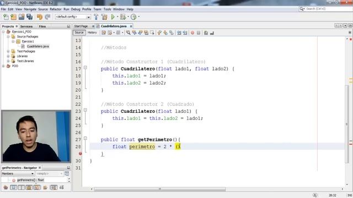Click the Debug Project toolbar icon
Image resolution: width=353 pixels, height=198 pixels.
[x=123, y=17]
